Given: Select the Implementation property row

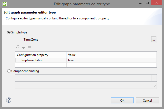Looking at the screenshot, I should point(32,60).
